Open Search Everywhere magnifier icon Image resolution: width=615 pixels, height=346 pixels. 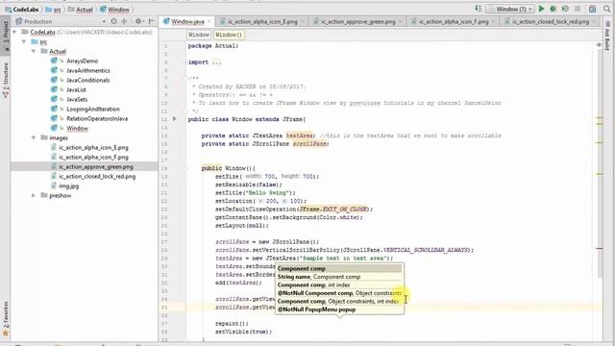click(x=606, y=9)
